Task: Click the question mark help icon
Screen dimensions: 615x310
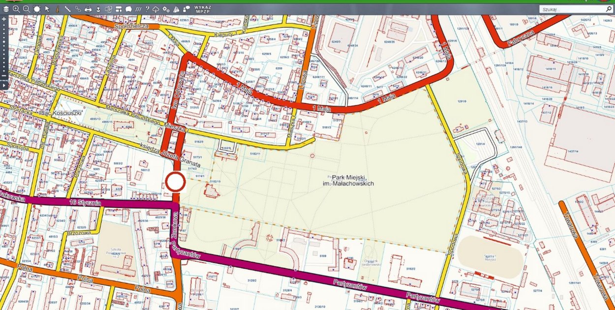Action: (147, 9)
